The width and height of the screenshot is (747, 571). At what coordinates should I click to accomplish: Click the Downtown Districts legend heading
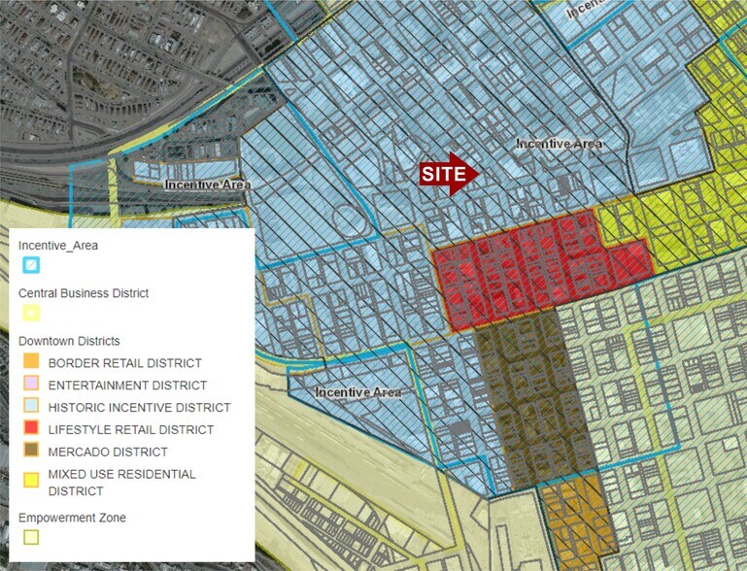[69, 341]
